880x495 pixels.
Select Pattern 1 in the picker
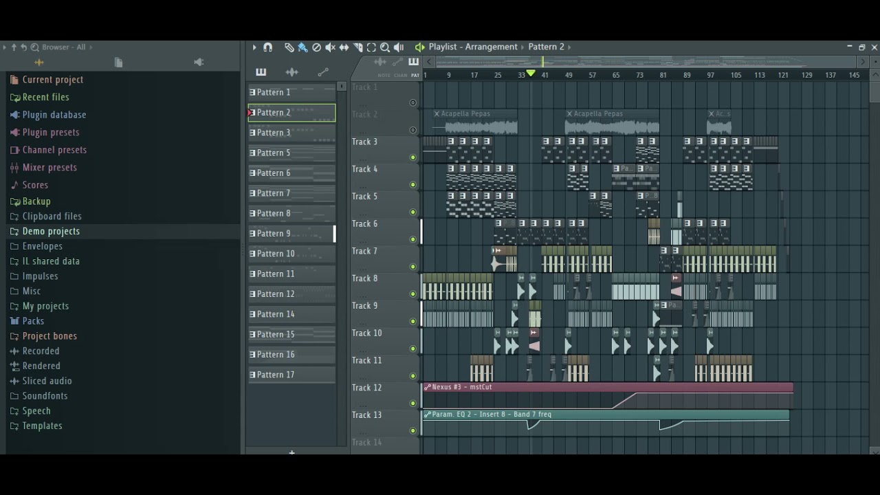coord(291,92)
